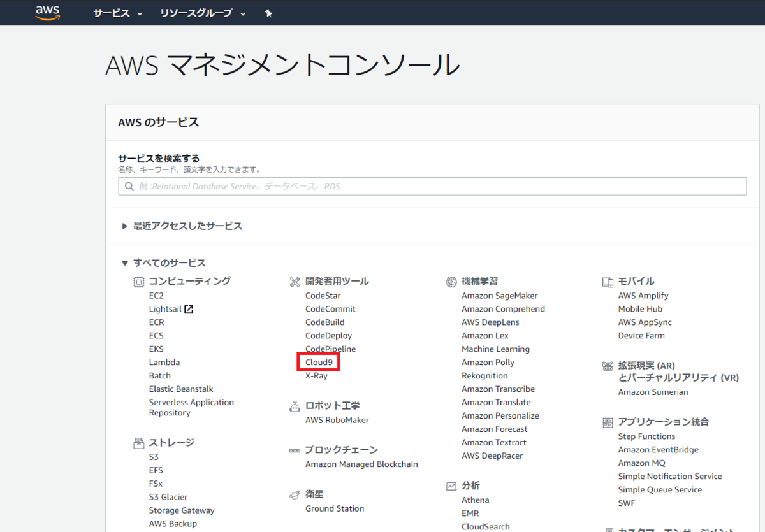Open the Cloud9 service
The height and width of the screenshot is (532, 765).
(x=319, y=363)
